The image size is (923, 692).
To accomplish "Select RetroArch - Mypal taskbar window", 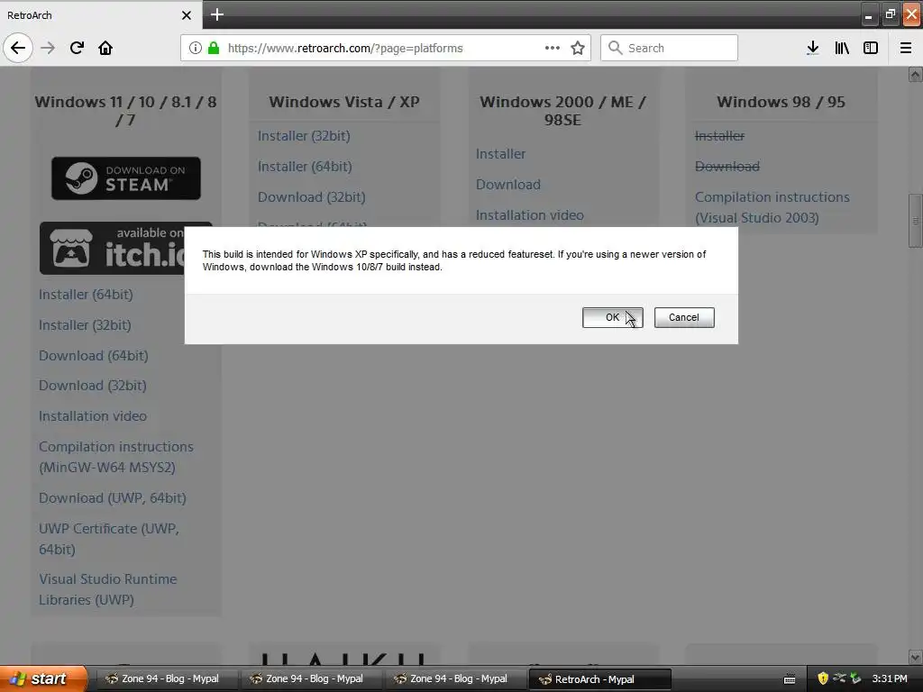I will [599, 679].
